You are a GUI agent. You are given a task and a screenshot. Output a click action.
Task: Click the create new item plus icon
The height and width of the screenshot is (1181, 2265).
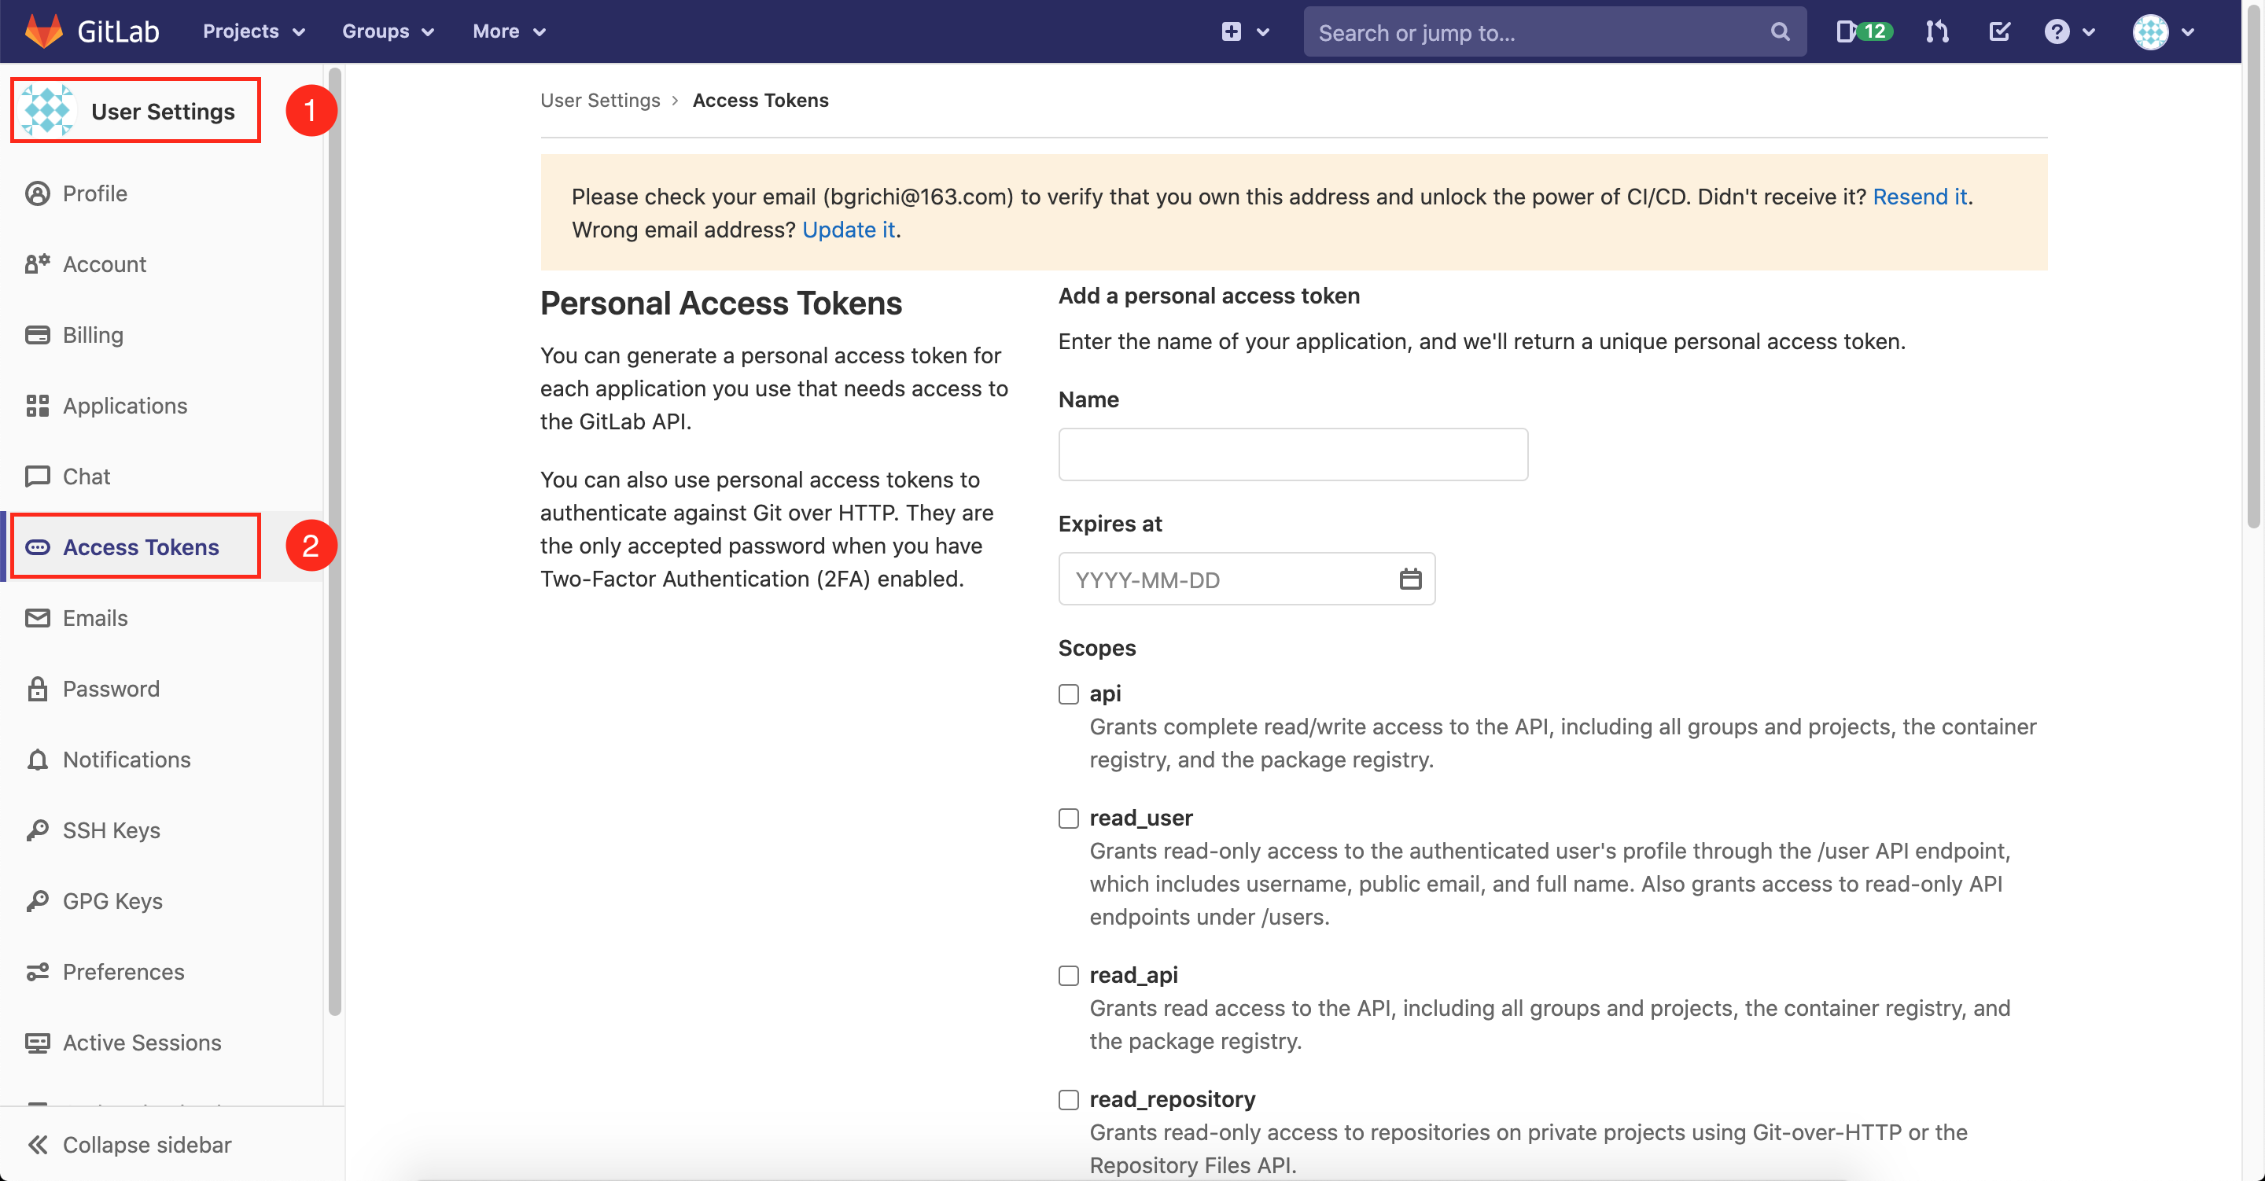click(x=1232, y=30)
